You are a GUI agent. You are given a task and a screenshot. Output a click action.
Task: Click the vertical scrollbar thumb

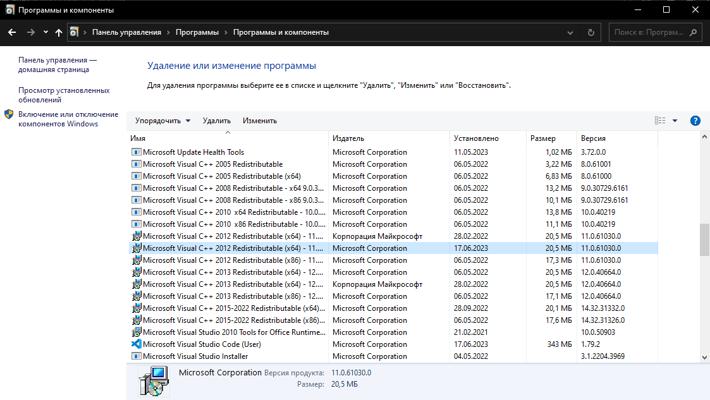704,240
